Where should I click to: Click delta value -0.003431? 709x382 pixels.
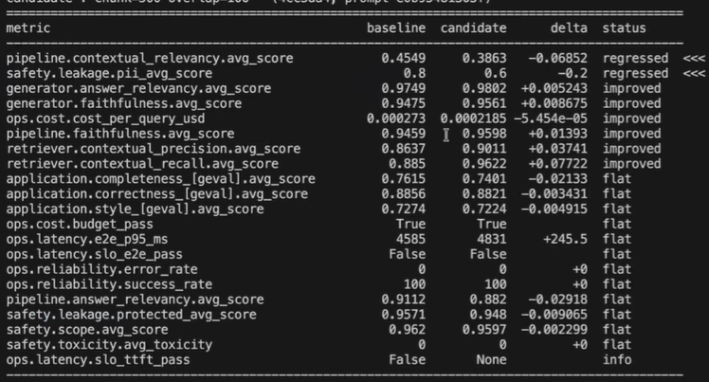click(554, 194)
